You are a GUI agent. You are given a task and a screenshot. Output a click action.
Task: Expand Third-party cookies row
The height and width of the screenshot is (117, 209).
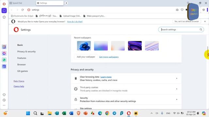126,89
